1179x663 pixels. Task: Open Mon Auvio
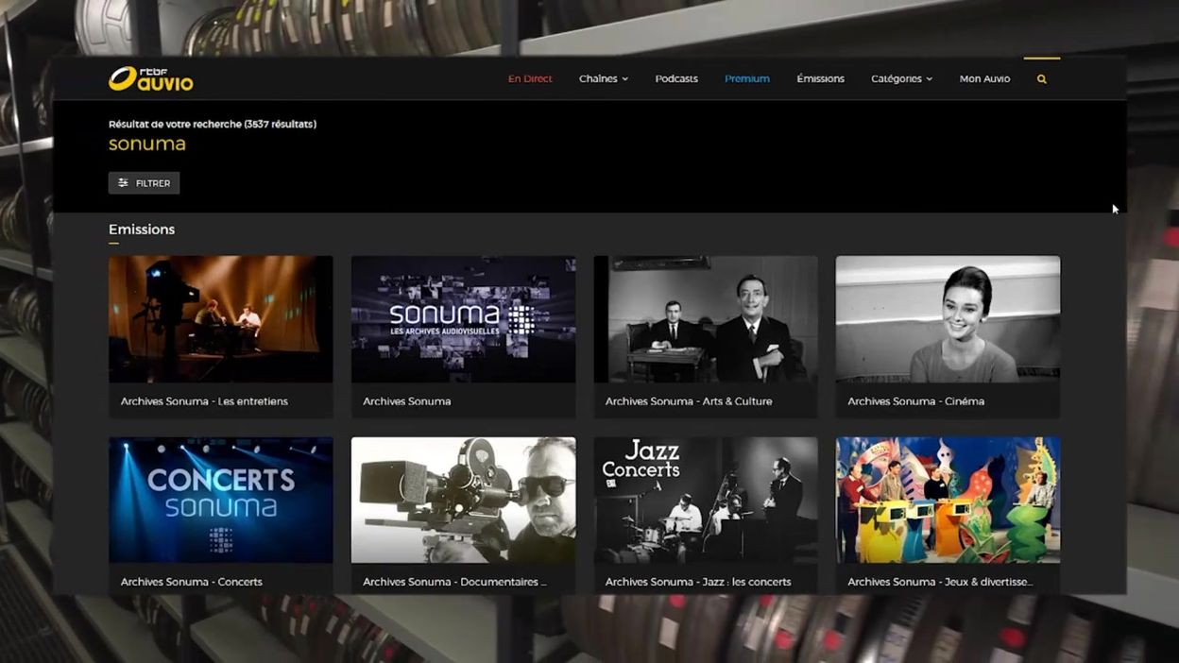click(984, 78)
